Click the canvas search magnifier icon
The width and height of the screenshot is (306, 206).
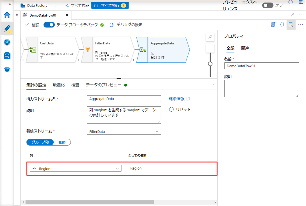click(210, 37)
